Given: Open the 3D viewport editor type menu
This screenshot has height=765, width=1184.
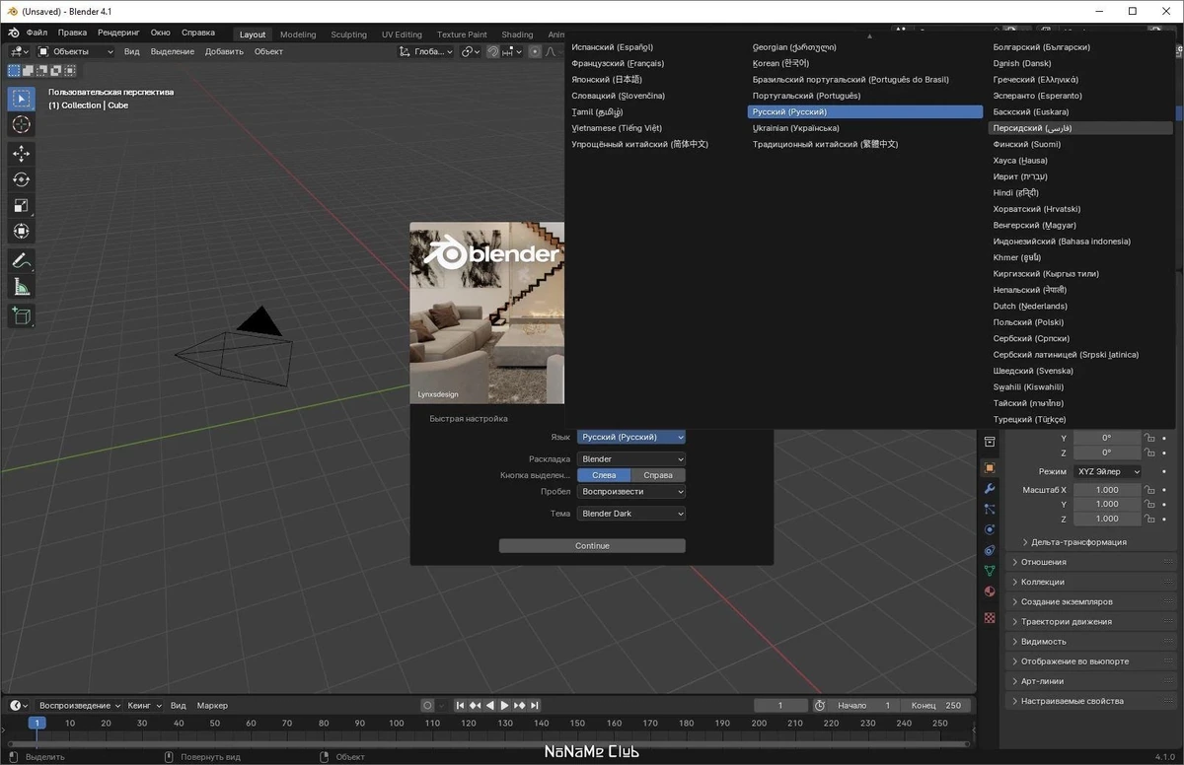Looking at the screenshot, I should coord(19,51).
